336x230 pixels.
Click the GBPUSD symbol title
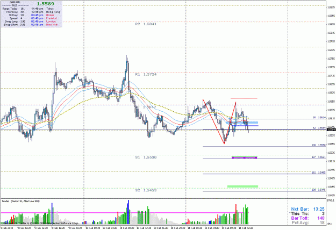pyautogui.click(x=15, y=2)
